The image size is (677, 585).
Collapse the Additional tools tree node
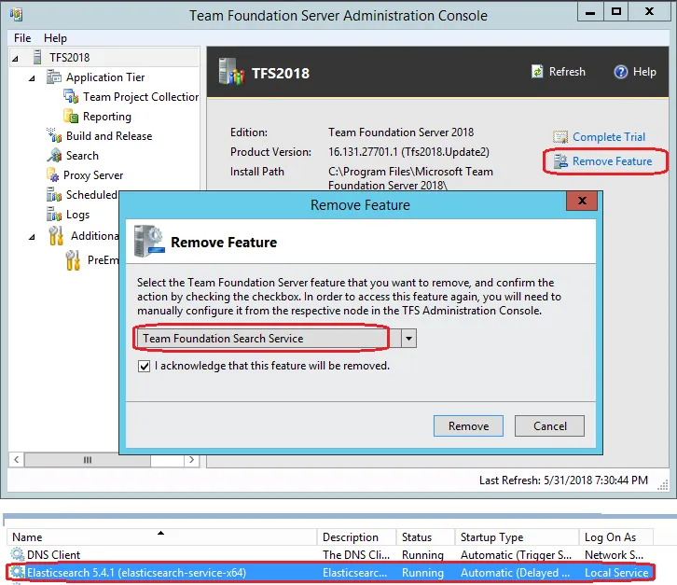(x=32, y=237)
